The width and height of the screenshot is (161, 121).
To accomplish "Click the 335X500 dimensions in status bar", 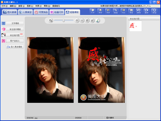I will tap(78, 118).
